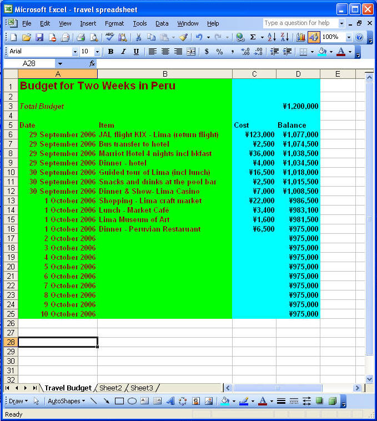The width and height of the screenshot is (377, 421).
Task: Select the Rectangle drawing tool
Action: [x=119, y=401]
